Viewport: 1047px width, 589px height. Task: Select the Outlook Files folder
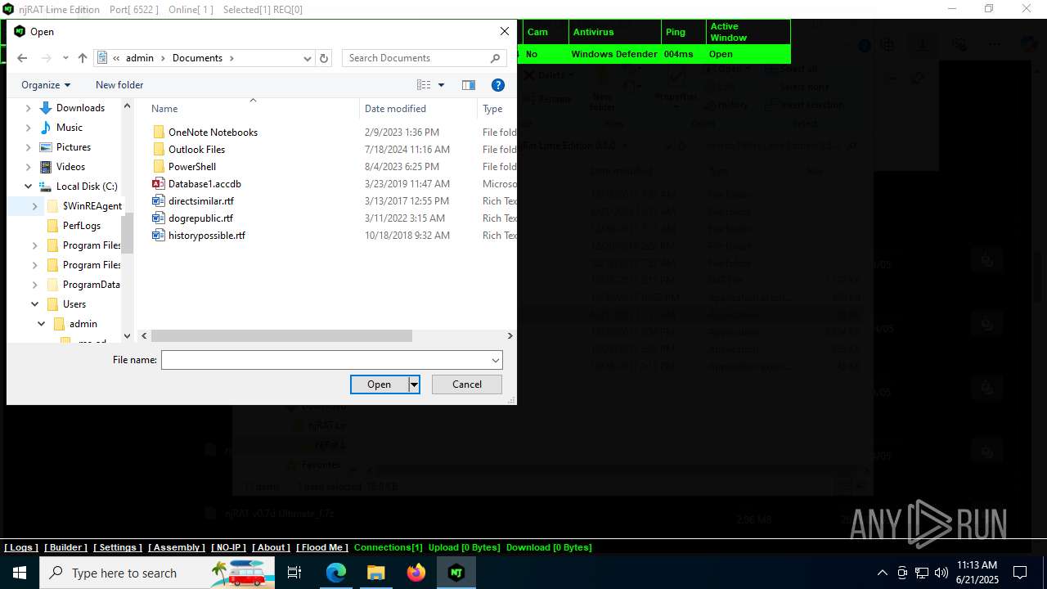tap(196, 150)
